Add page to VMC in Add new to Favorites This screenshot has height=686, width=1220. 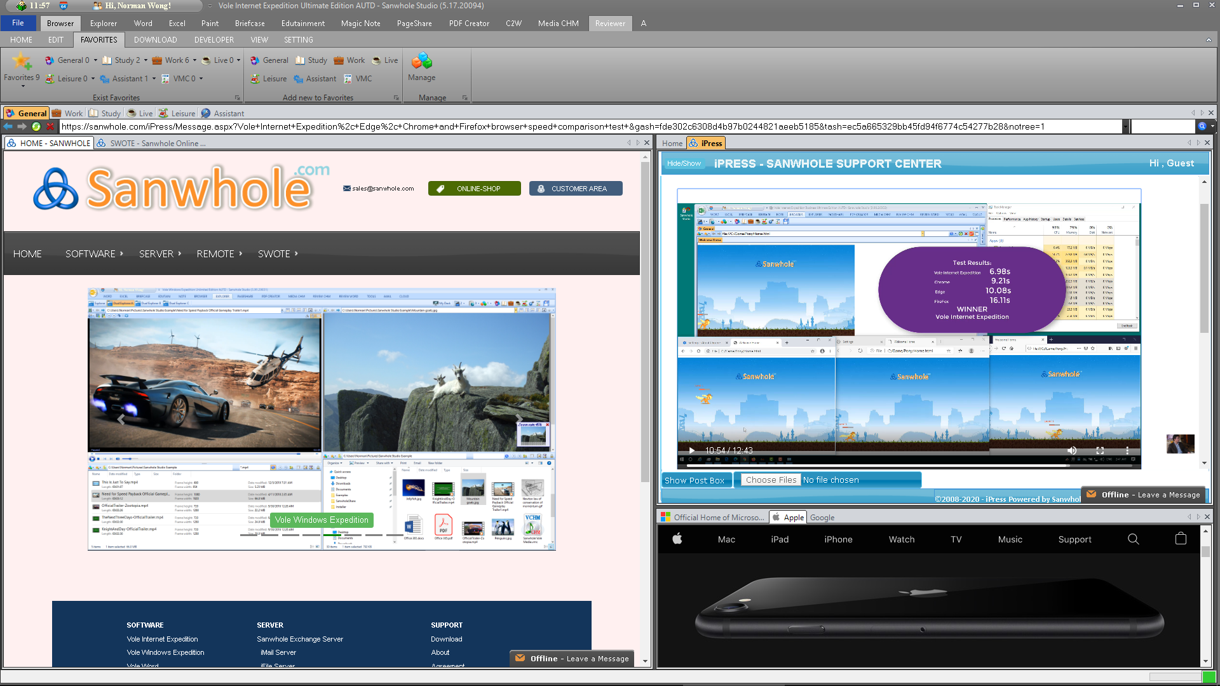pos(358,79)
